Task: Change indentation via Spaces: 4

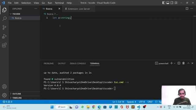Action: (131, 102)
